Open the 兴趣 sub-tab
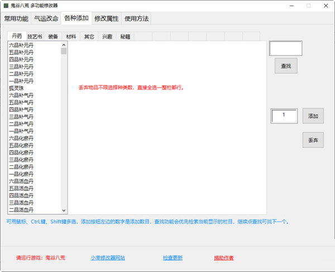The image size is (335, 272). pos(107,36)
